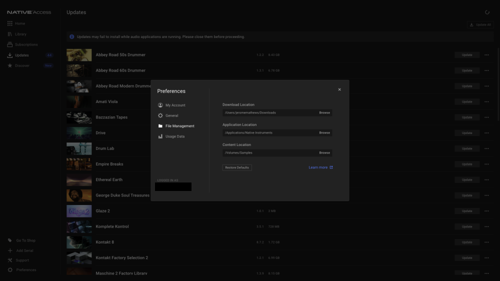Select the Updates download icon in sidebar
This screenshot has width=500, height=281.
coord(10,55)
